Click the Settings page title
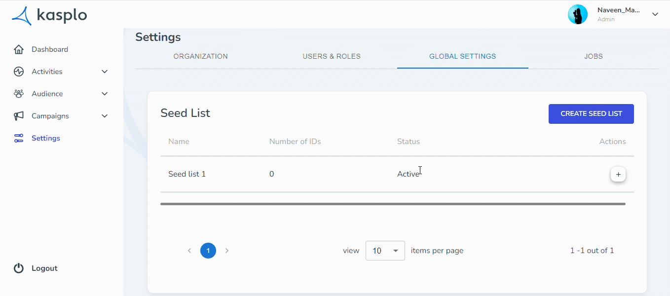Viewport: 670px width, 296px height. 158,37
